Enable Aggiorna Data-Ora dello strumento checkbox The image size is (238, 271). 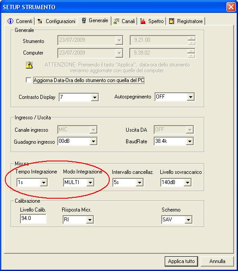[x=28, y=80]
